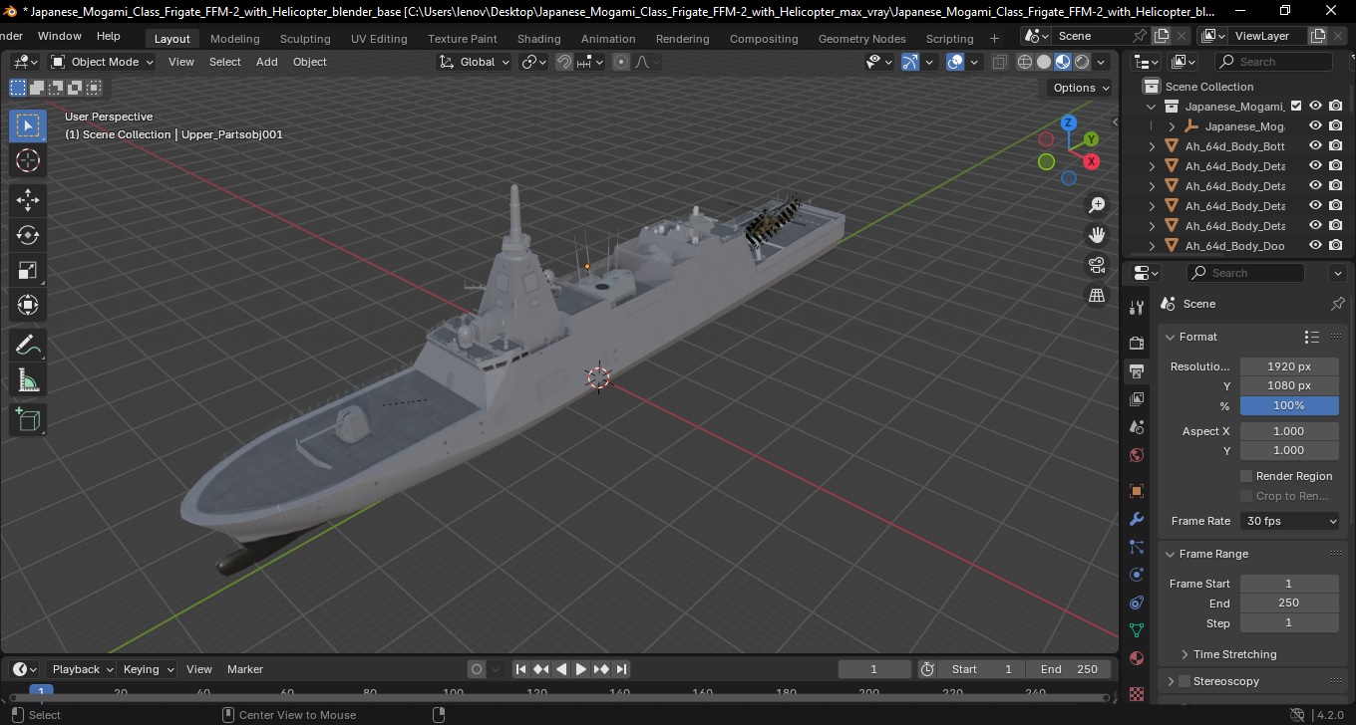This screenshot has height=725, width=1356.
Task: Open the timeline Keying popover
Action: [x=149, y=669]
